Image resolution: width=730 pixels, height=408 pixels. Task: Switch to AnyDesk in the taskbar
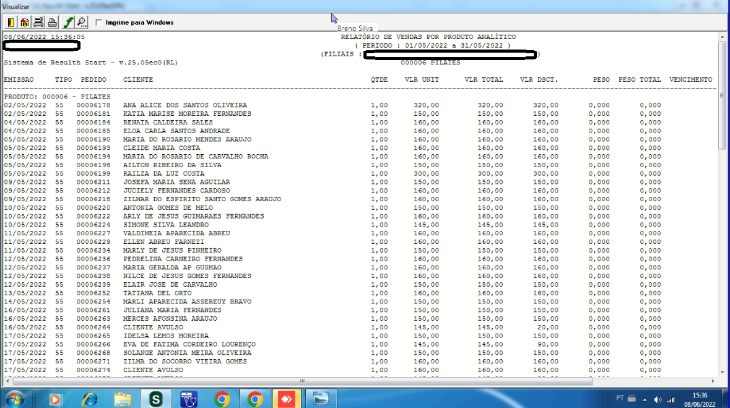coord(287,399)
